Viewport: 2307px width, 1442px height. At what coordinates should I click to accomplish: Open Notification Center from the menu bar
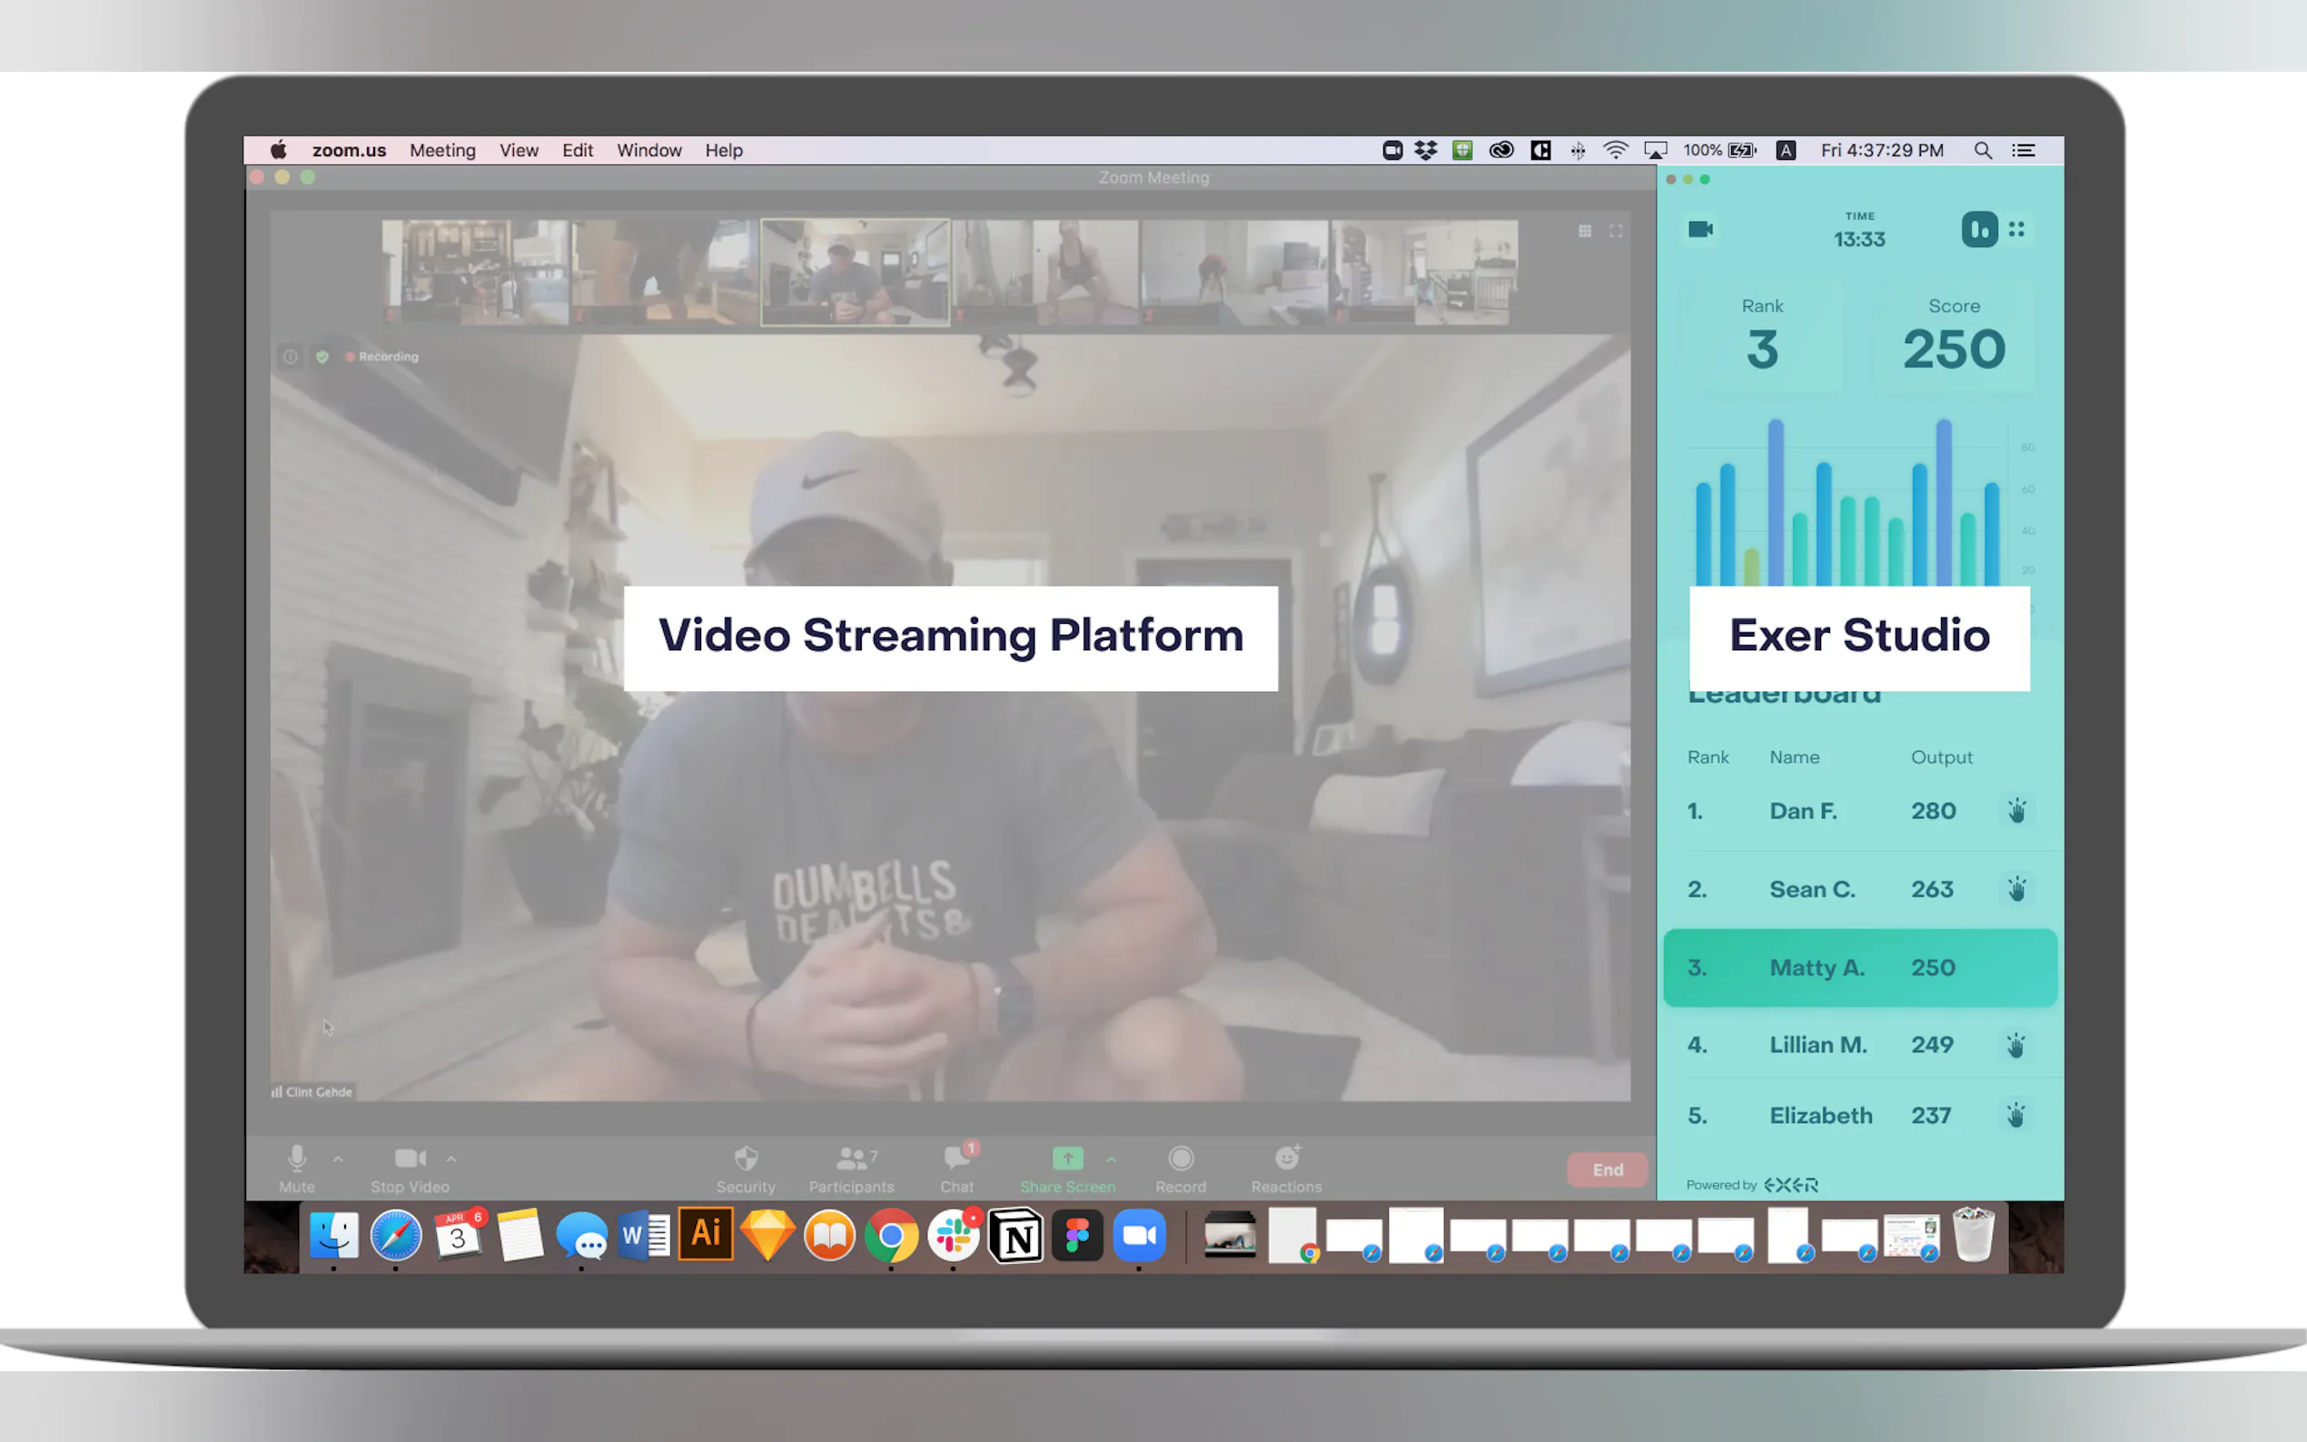coord(2024,150)
